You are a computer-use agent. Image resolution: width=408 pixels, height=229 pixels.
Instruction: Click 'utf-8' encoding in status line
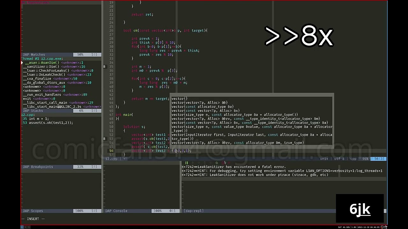click(339, 159)
